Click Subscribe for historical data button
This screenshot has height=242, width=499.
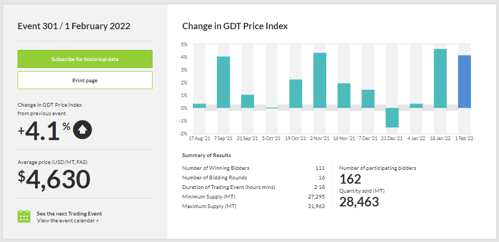85,59
